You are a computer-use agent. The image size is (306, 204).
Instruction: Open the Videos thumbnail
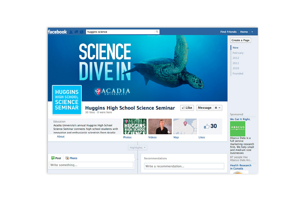coord(160,127)
